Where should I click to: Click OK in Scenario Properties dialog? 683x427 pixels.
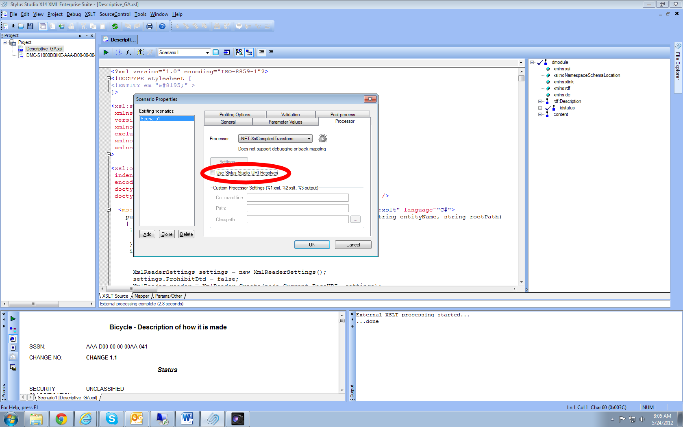312,245
